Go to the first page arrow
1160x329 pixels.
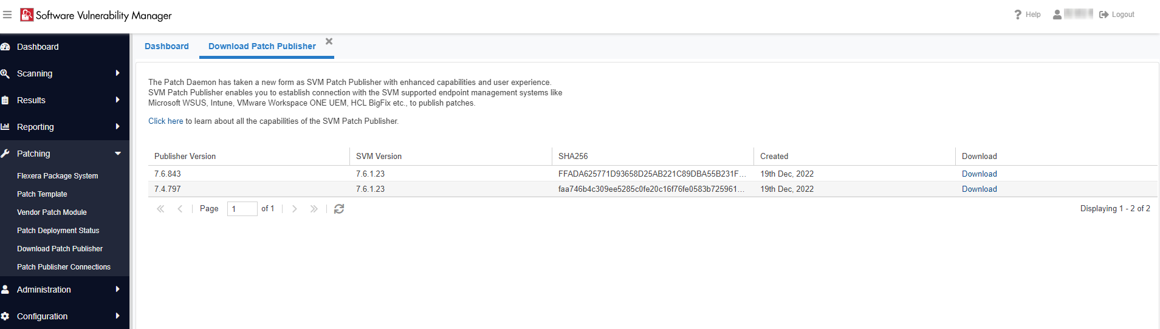(x=160, y=209)
